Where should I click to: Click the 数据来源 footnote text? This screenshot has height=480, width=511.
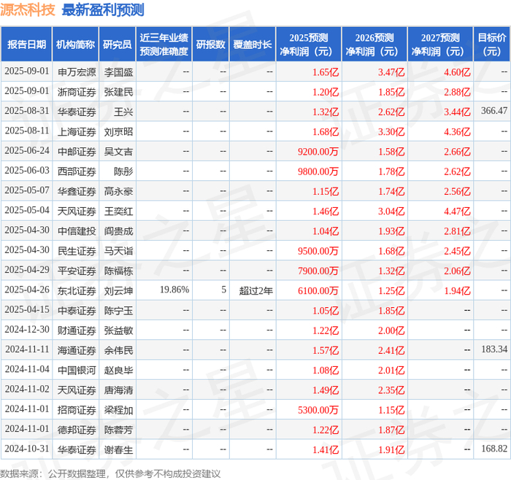(110, 473)
